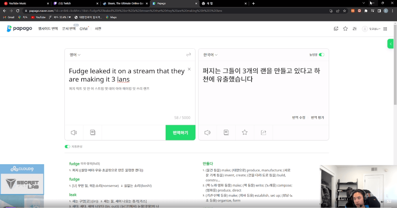The width and height of the screenshot is (397, 208).
Task: Click the Papago account avatar
Action: point(365,29)
